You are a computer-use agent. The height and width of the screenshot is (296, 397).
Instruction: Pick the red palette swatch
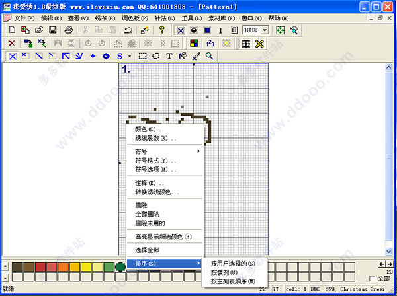[x=40, y=267]
